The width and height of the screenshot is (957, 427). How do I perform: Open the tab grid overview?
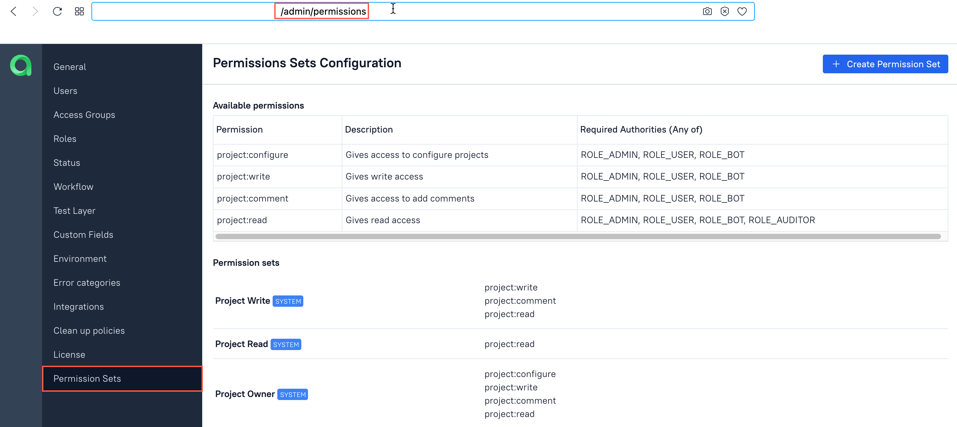(x=79, y=12)
